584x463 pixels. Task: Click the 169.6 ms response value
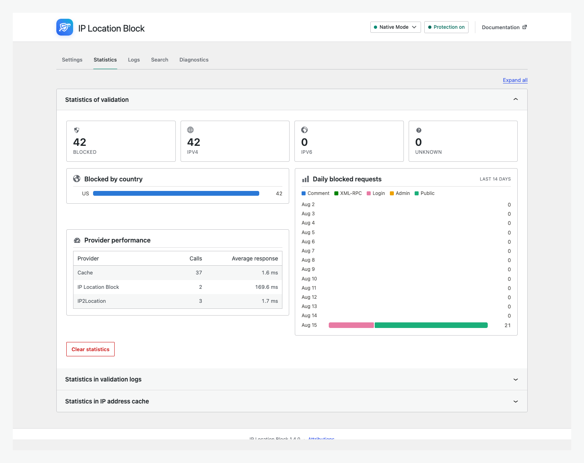point(266,287)
